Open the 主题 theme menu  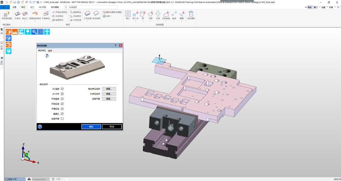pos(324,7)
